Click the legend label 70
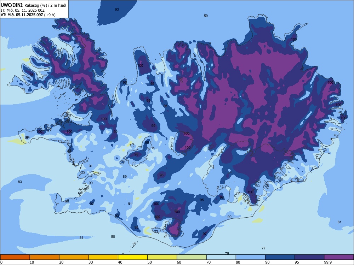Screen dimensions: 354x265 click(209, 262)
